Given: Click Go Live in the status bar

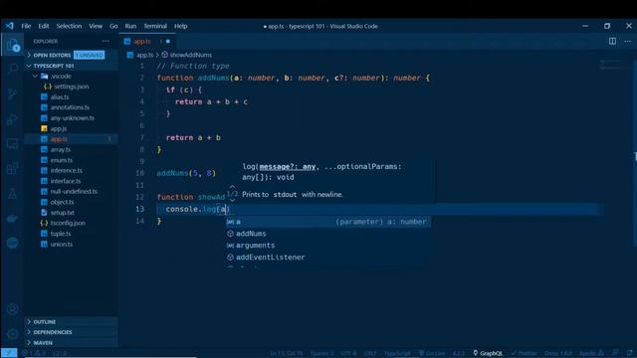Looking at the screenshot, I should 432,353.
